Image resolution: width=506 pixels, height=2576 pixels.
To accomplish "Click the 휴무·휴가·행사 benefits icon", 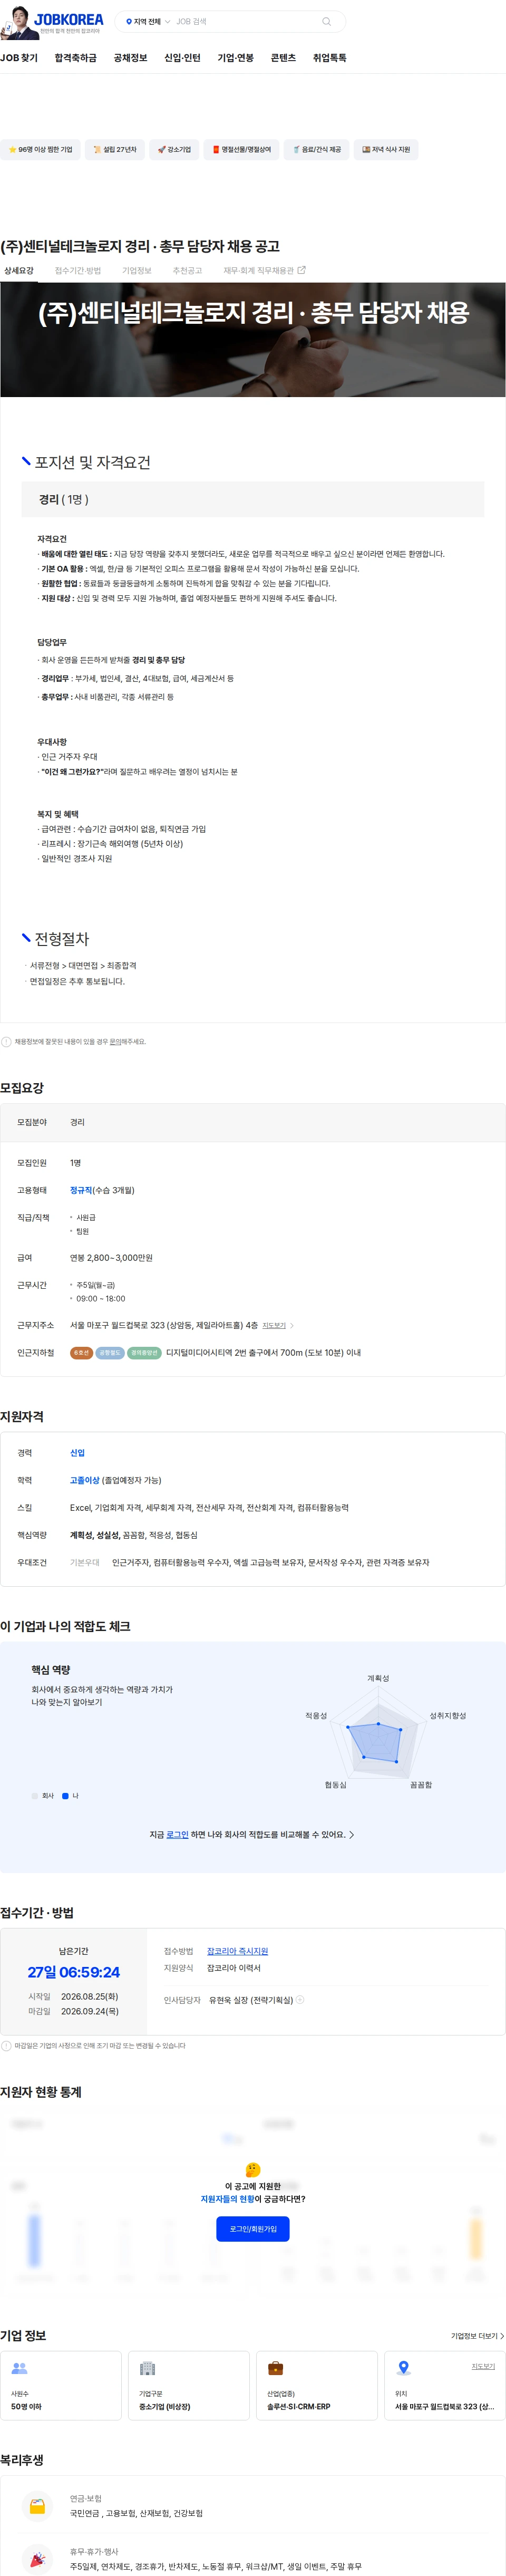I will pyautogui.click(x=37, y=2559).
